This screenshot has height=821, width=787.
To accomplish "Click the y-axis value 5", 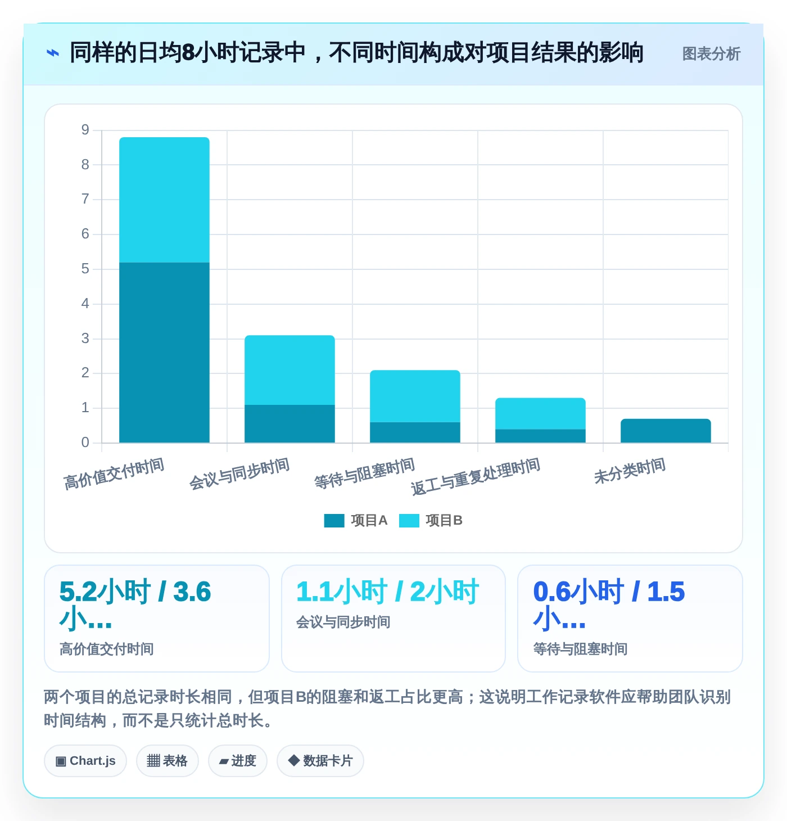I will 85,269.
